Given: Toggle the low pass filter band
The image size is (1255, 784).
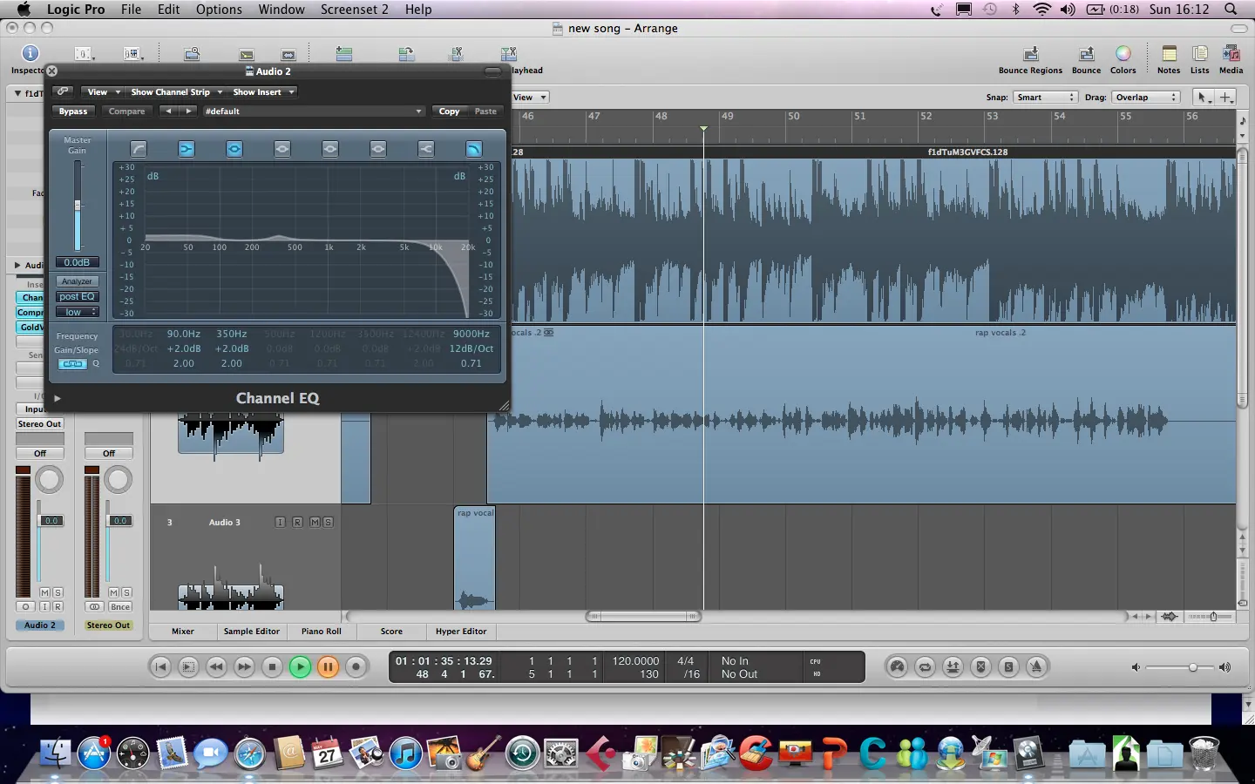Looking at the screenshot, I should (x=473, y=149).
